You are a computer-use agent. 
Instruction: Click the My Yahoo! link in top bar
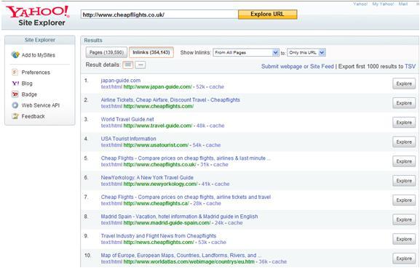point(383,4)
